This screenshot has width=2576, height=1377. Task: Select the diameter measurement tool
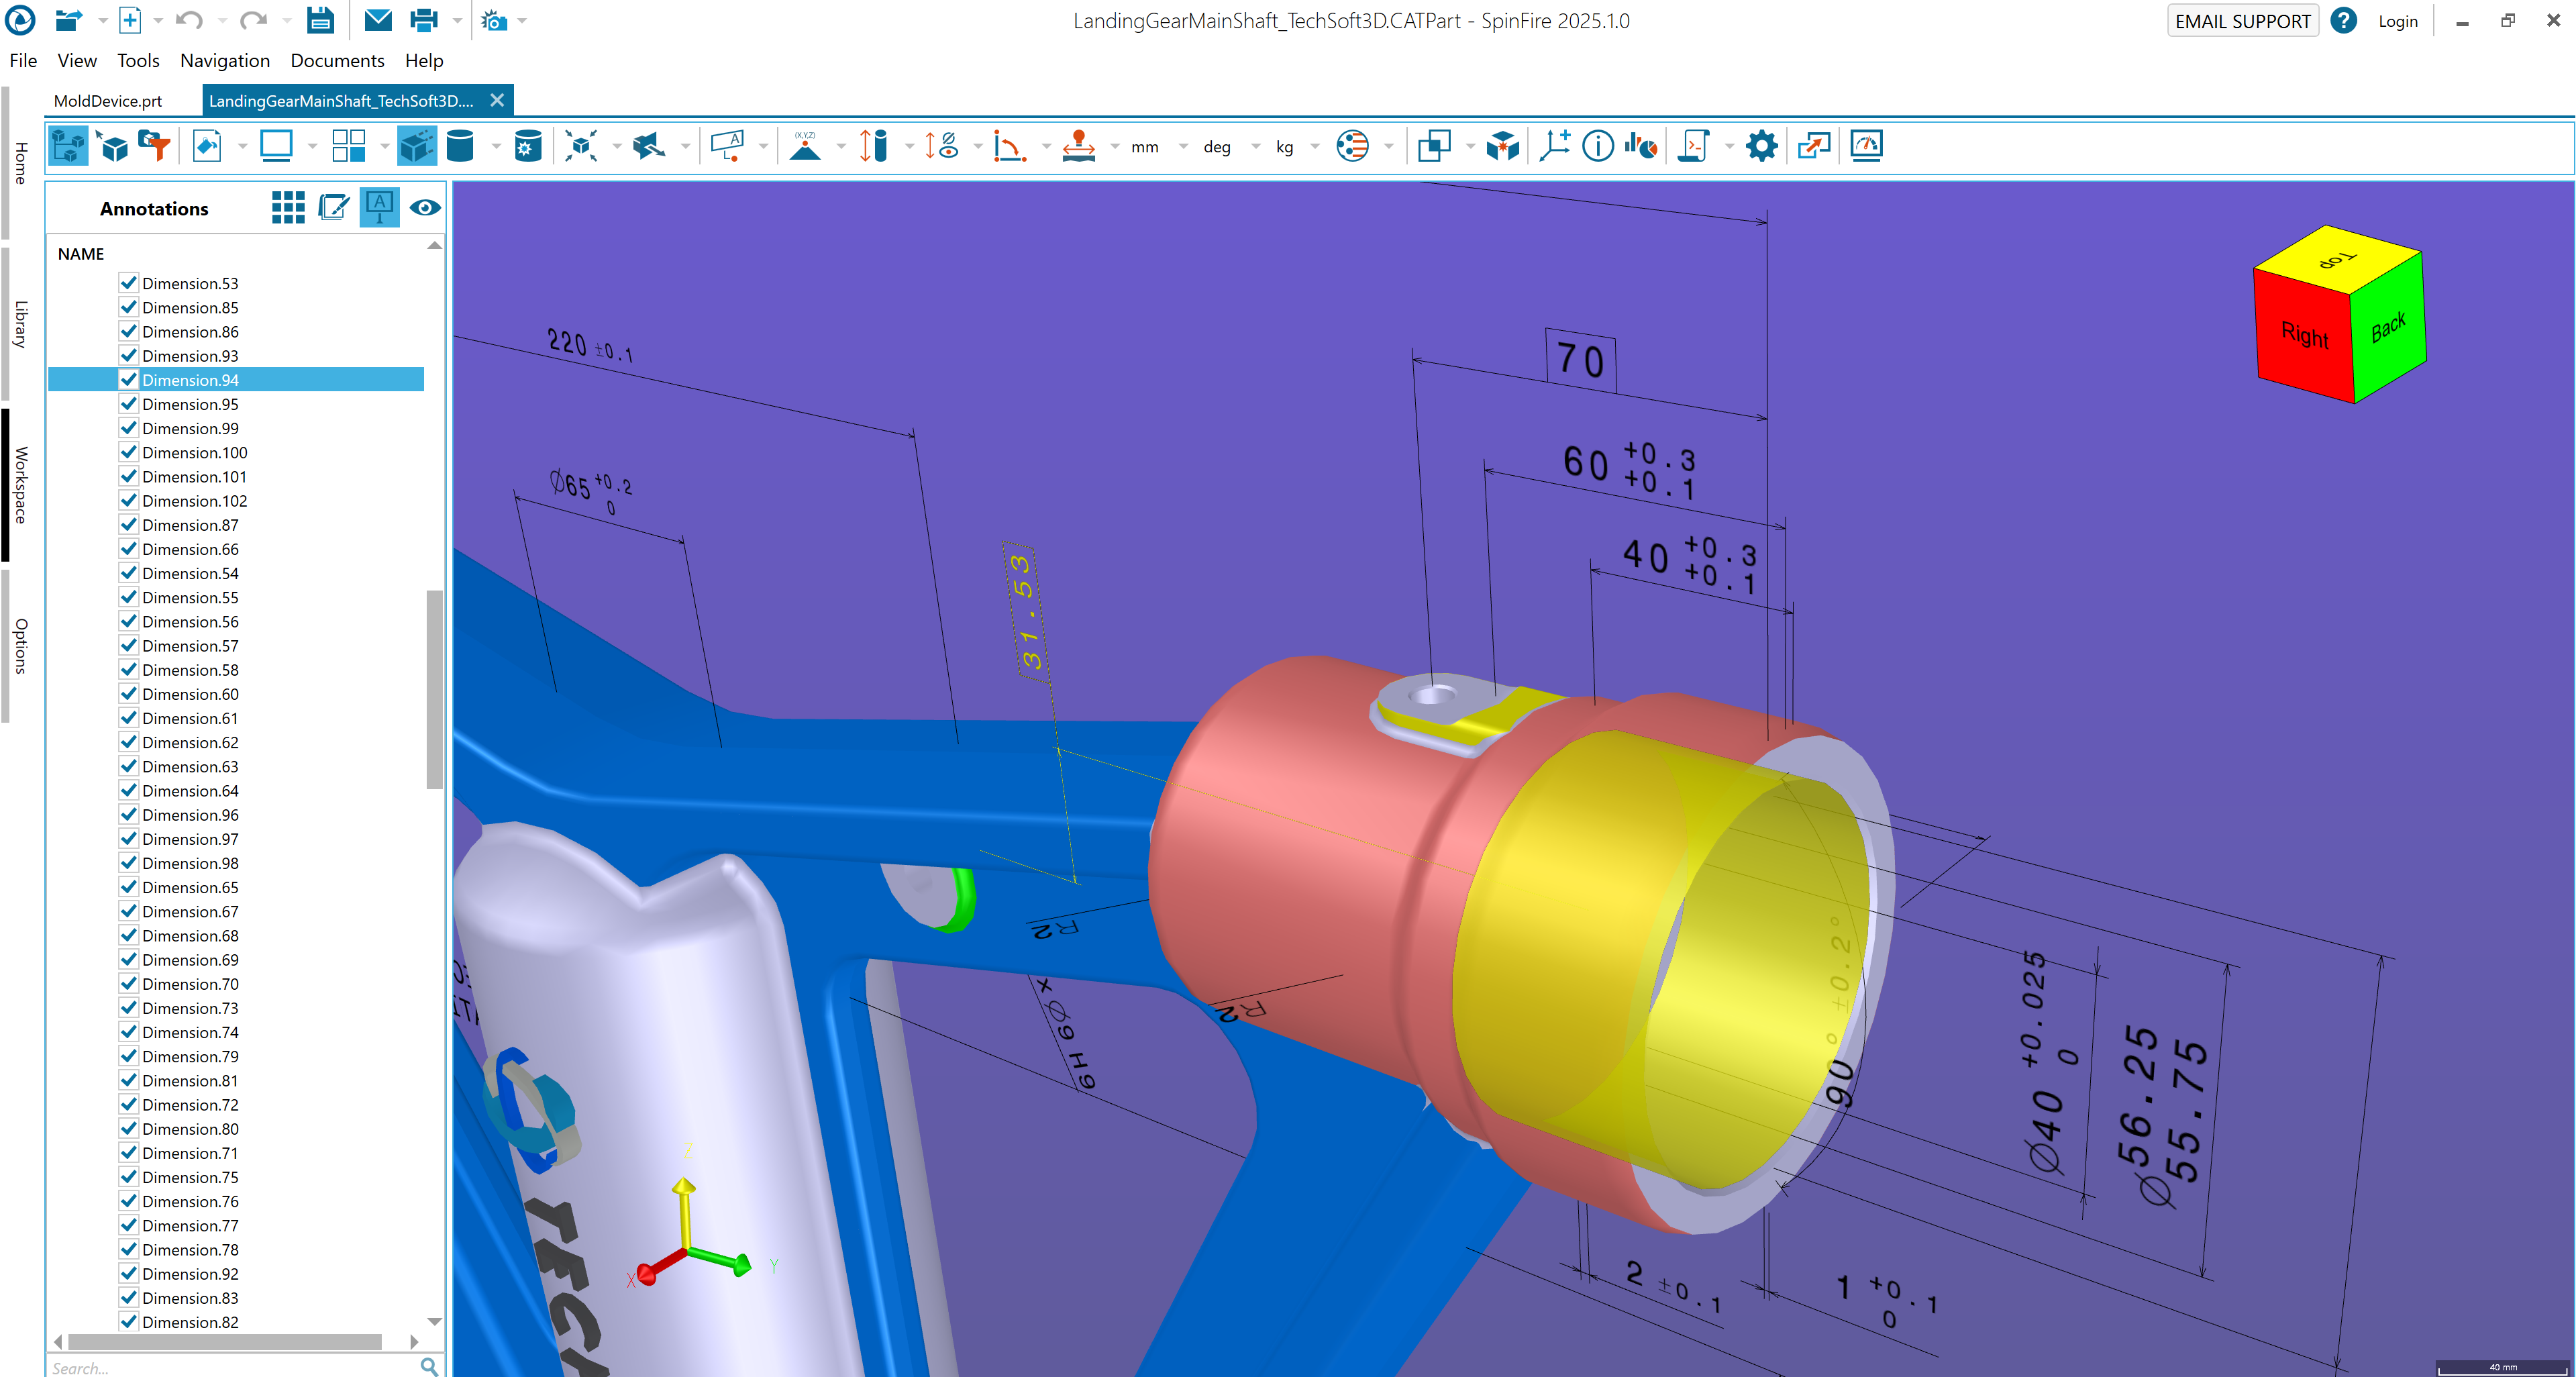coord(941,146)
